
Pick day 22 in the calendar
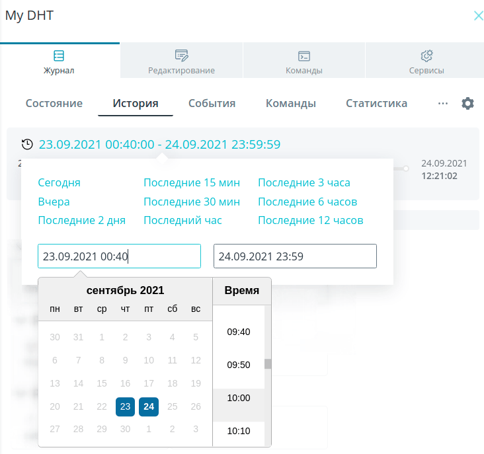click(102, 406)
